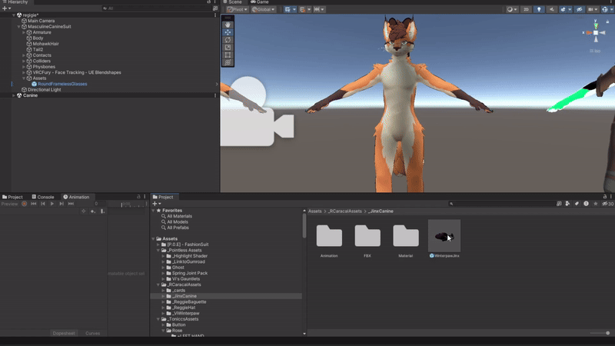Switch to the Console tab
The image size is (615, 346).
pyautogui.click(x=42, y=197)
